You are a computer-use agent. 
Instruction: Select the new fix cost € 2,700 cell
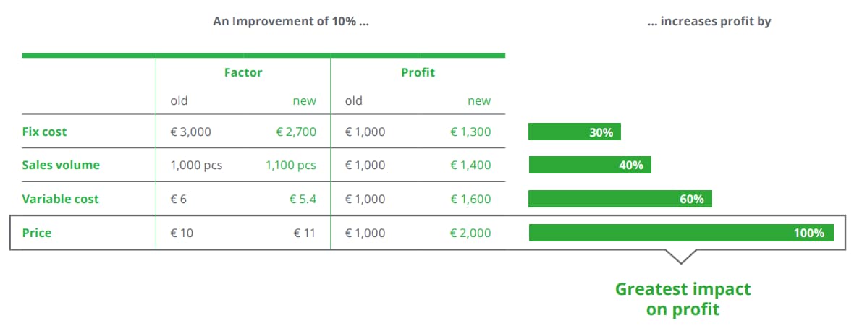(x=295, y=132)
